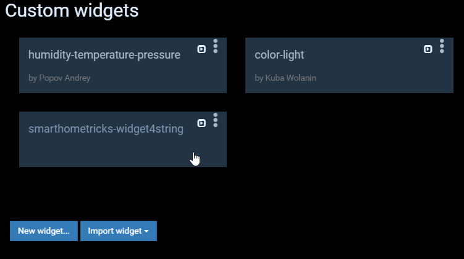Open the color-light widget's kebab menu

tap(442, 46)
